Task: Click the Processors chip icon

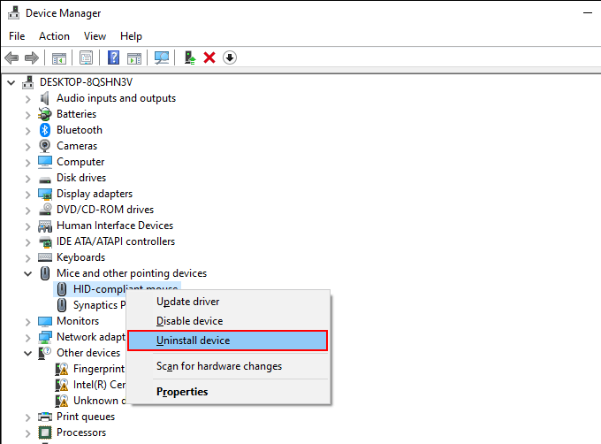Action: tap(45, 433)
